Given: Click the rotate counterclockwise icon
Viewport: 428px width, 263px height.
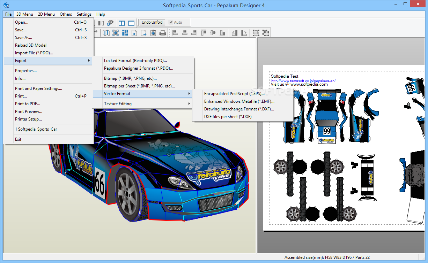Looking at the screenshot, I should 235,33.
